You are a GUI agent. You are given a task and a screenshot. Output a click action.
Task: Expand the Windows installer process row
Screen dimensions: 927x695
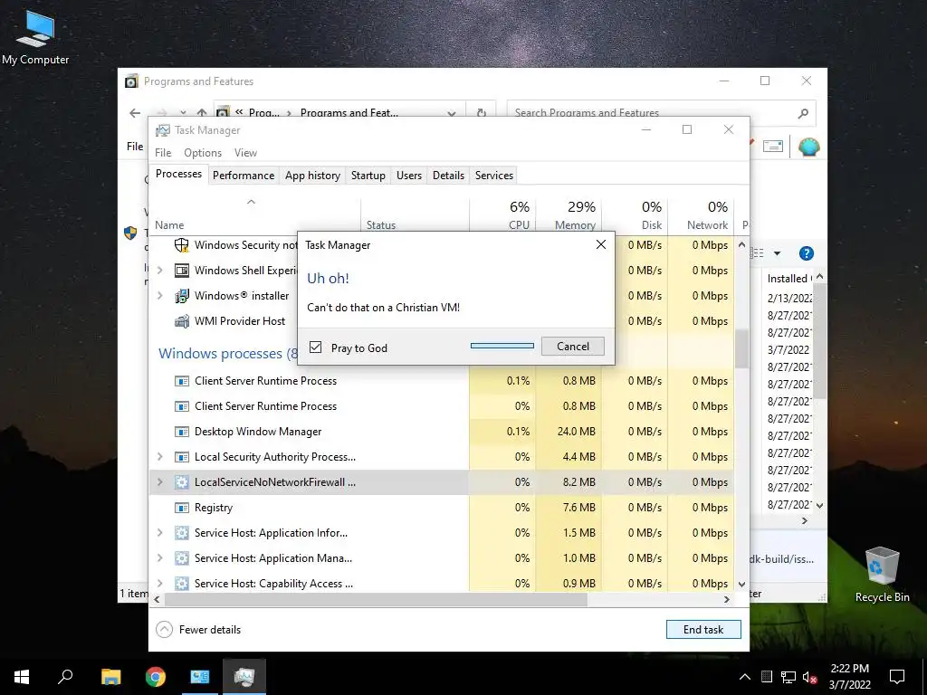[x=159, y=296]
